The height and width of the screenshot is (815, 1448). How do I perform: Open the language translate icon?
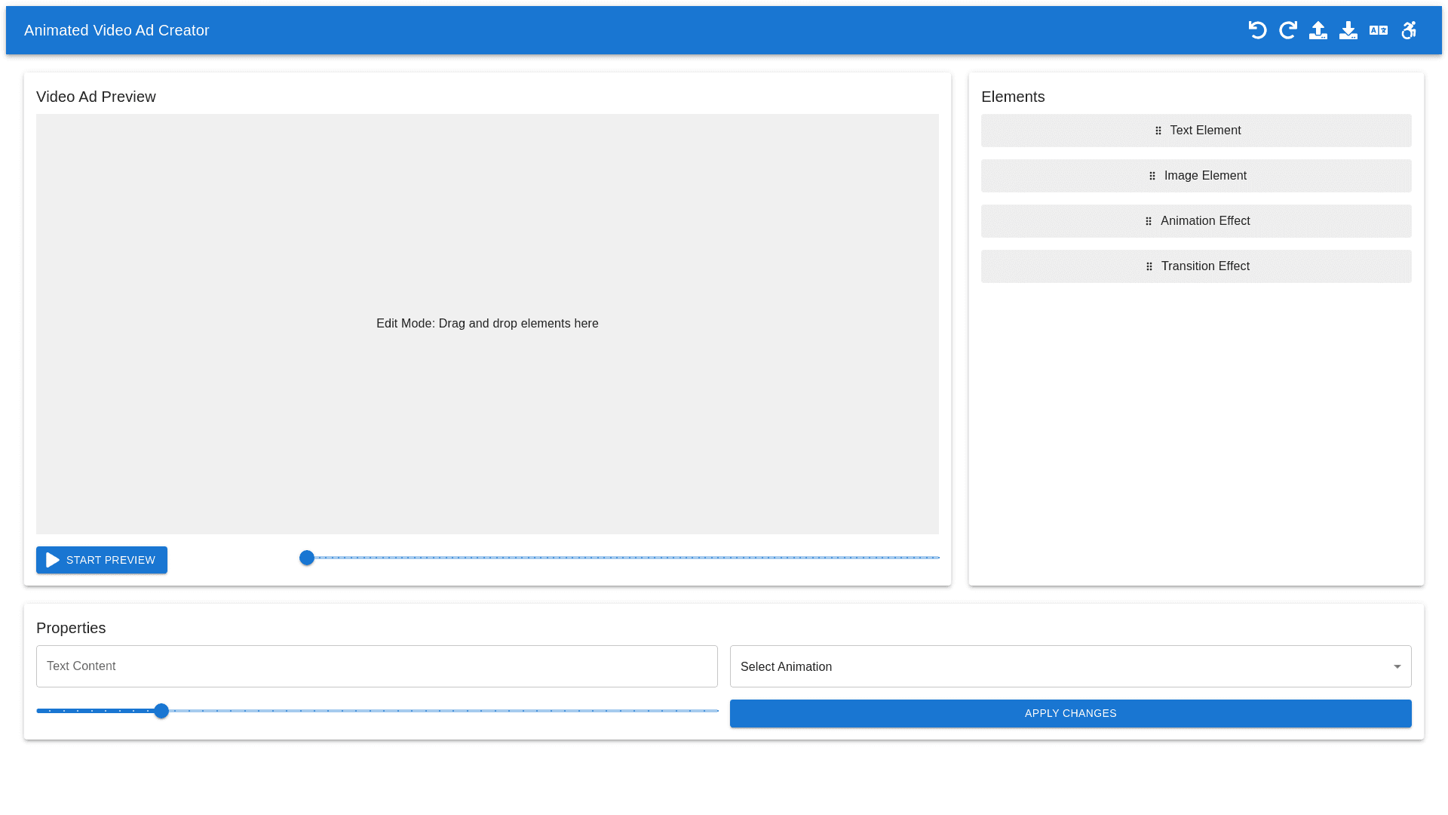tap(1378, 30)
